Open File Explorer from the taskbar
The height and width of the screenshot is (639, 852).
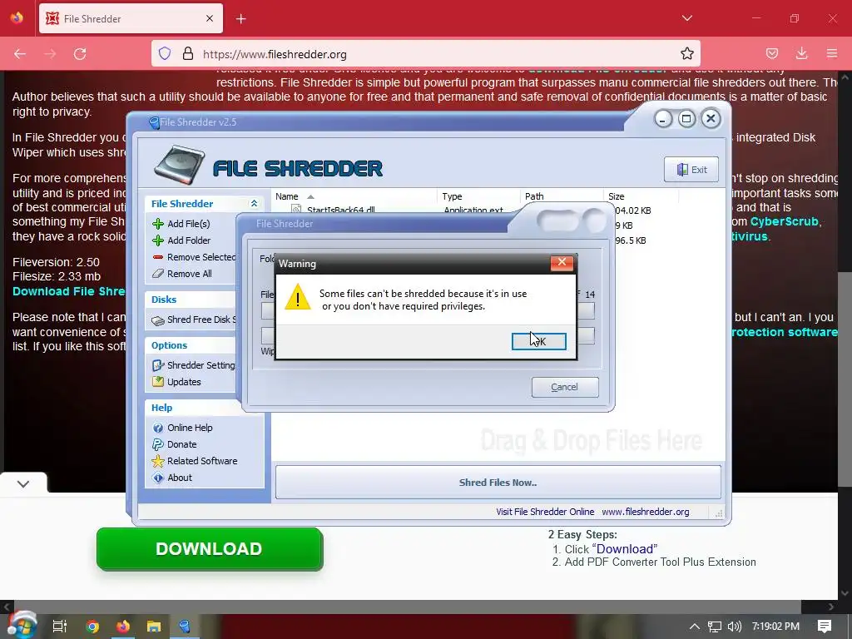point(154,627)
